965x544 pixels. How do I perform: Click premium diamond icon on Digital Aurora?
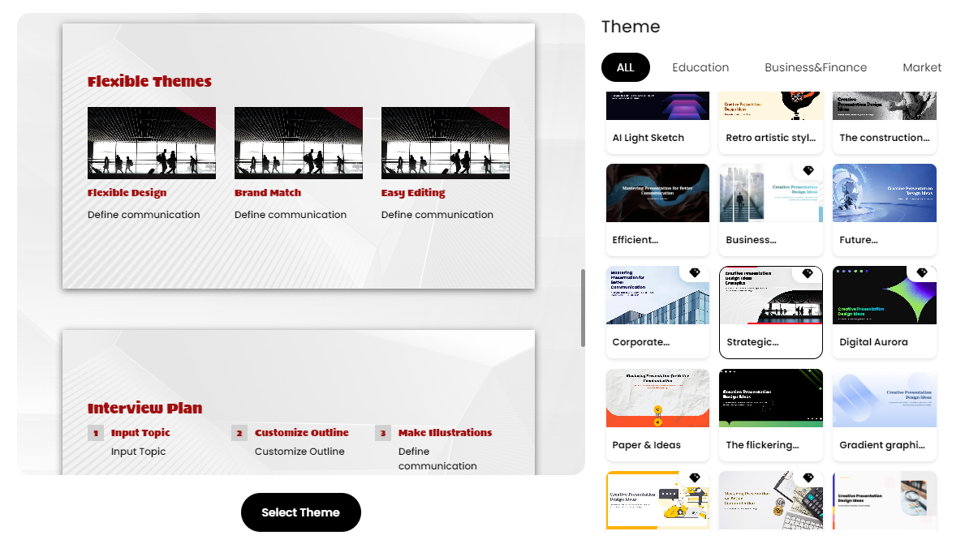pos(922,273)
